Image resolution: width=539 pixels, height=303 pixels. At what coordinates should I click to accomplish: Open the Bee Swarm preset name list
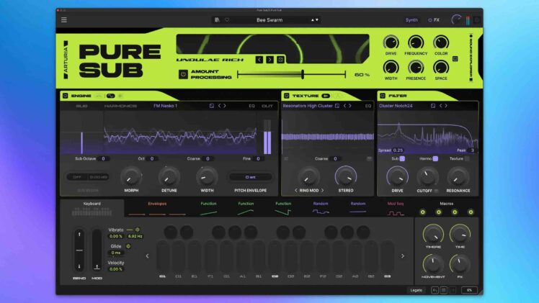(269, 20)
